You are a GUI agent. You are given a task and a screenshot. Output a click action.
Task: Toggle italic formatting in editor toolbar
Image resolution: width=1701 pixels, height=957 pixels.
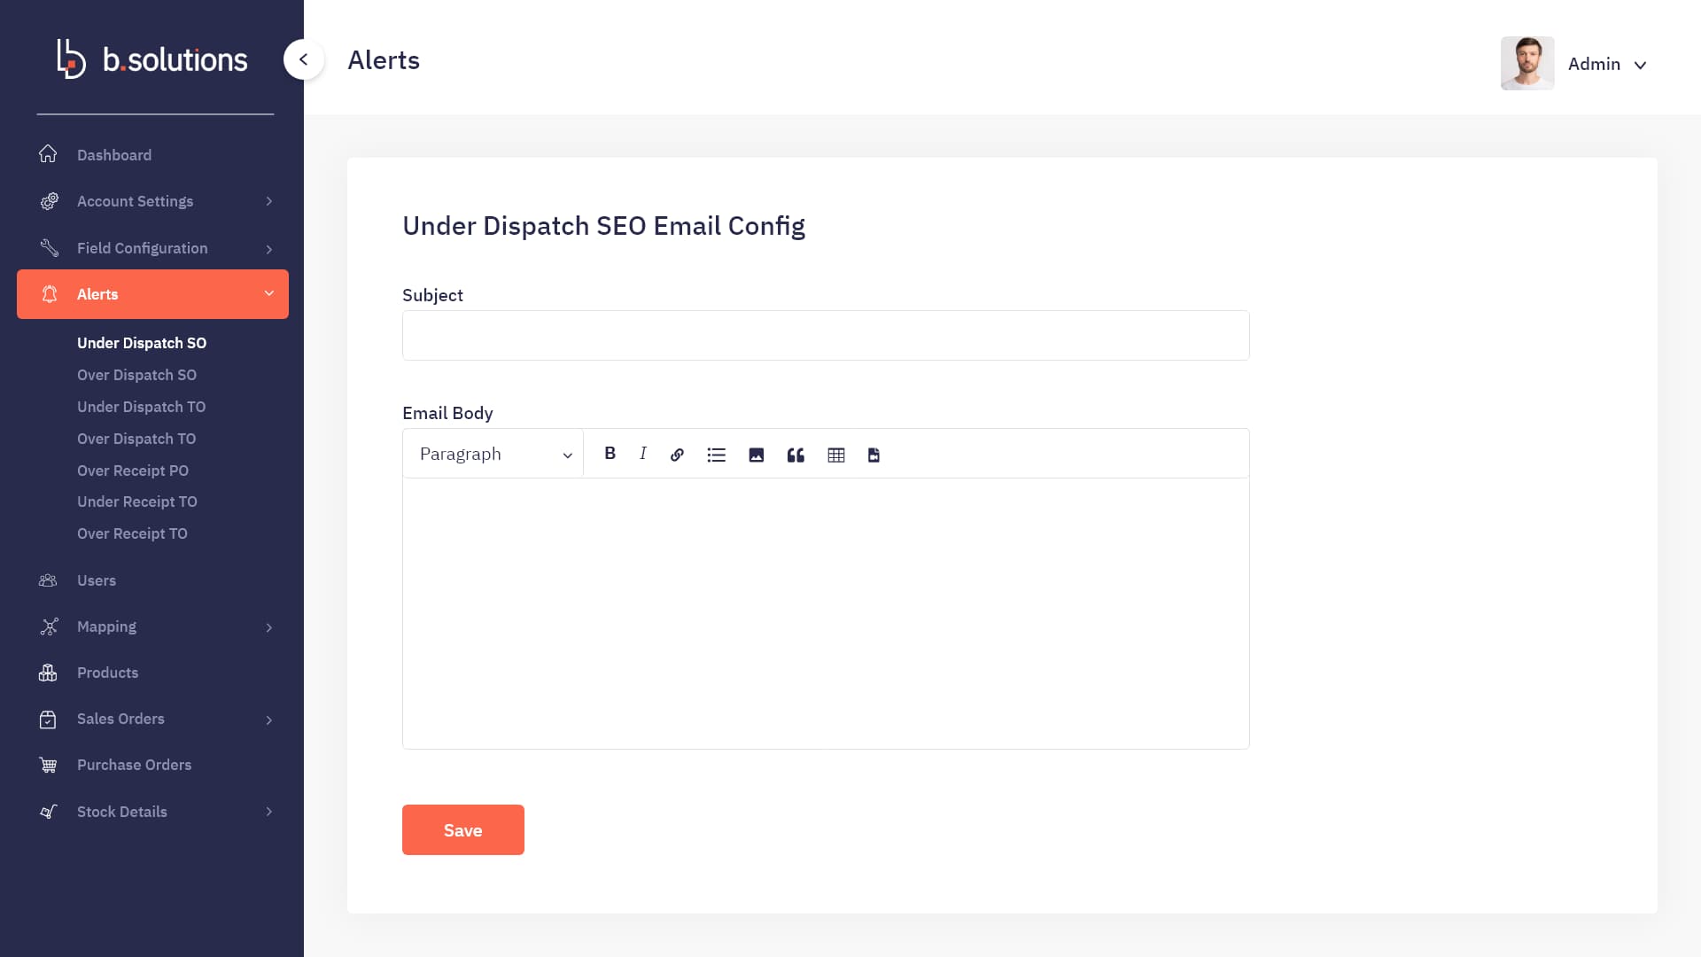tap(643, 454)
